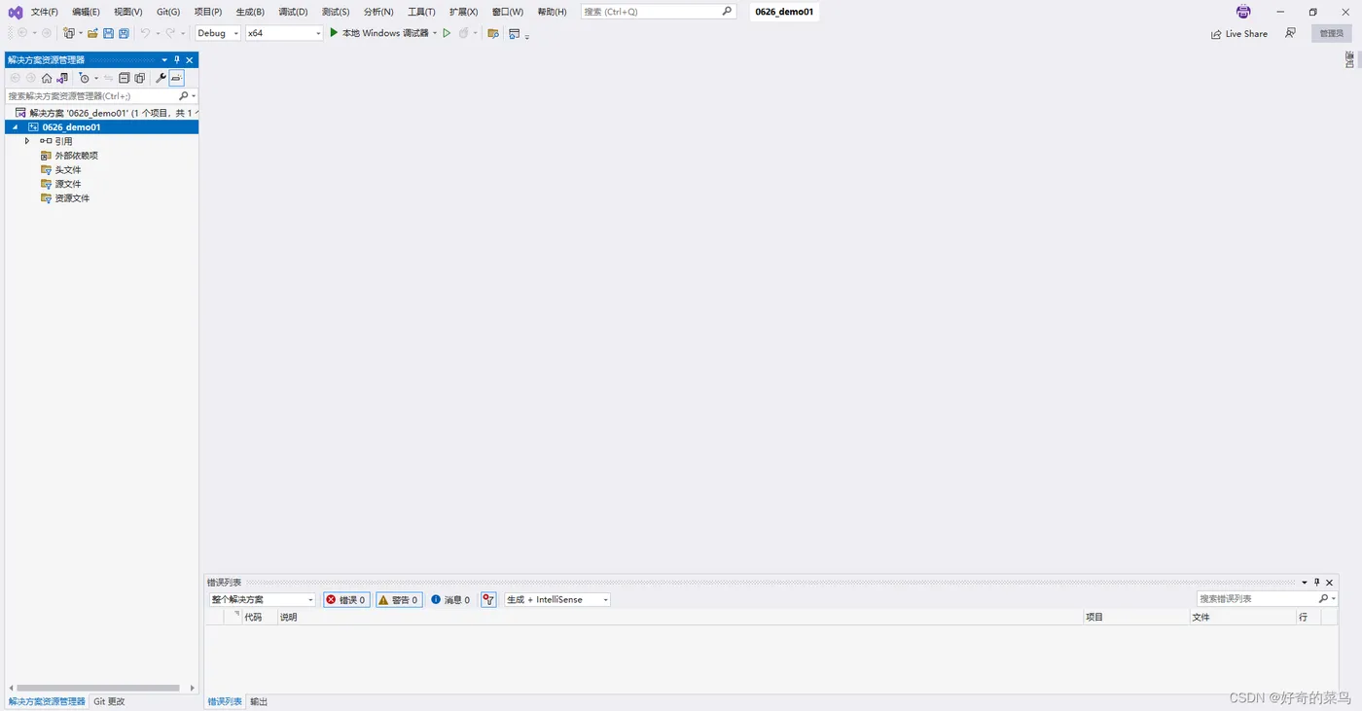Image resolution: width=1362 pixels, height=711 pixels.
Task: Toggle Show All Files icon
Action: pyautogui.click(x=140, y=78)
